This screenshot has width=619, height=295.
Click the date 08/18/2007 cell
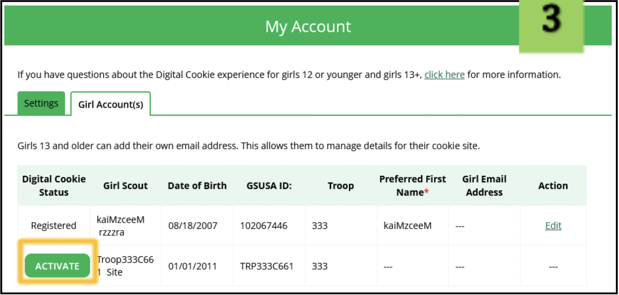point(192,225)
